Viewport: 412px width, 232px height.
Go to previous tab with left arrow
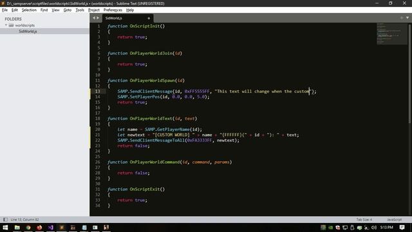tap(94, 18)
